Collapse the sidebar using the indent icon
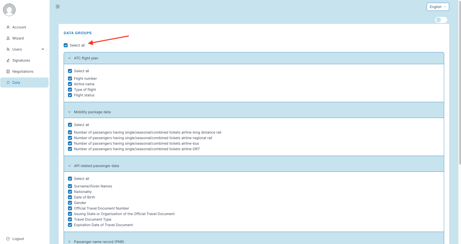This screenshot has width=461, height=244. (x=57, y=6)
